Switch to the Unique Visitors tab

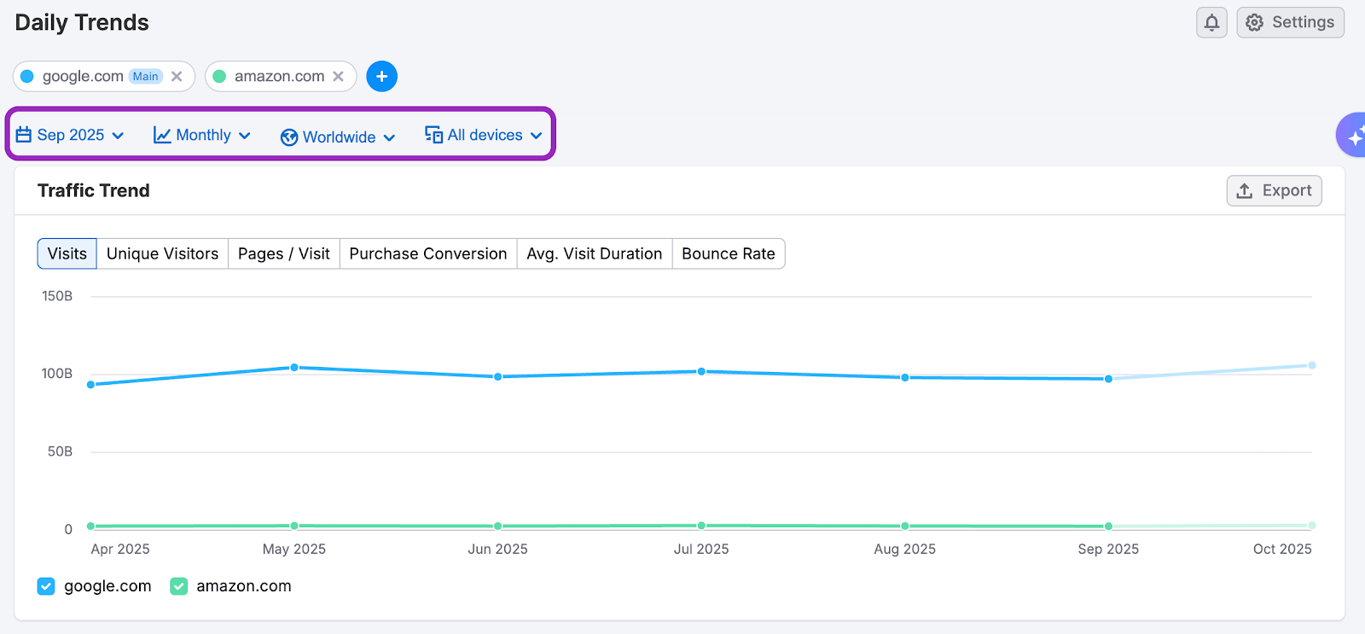pos(162,253)
